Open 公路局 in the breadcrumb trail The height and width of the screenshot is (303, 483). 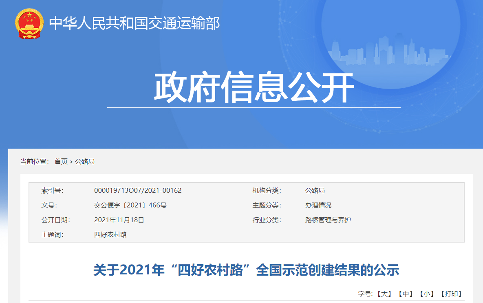85,161
